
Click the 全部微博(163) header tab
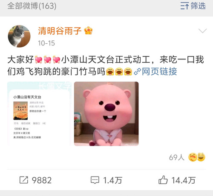click(x=32, y=6)
